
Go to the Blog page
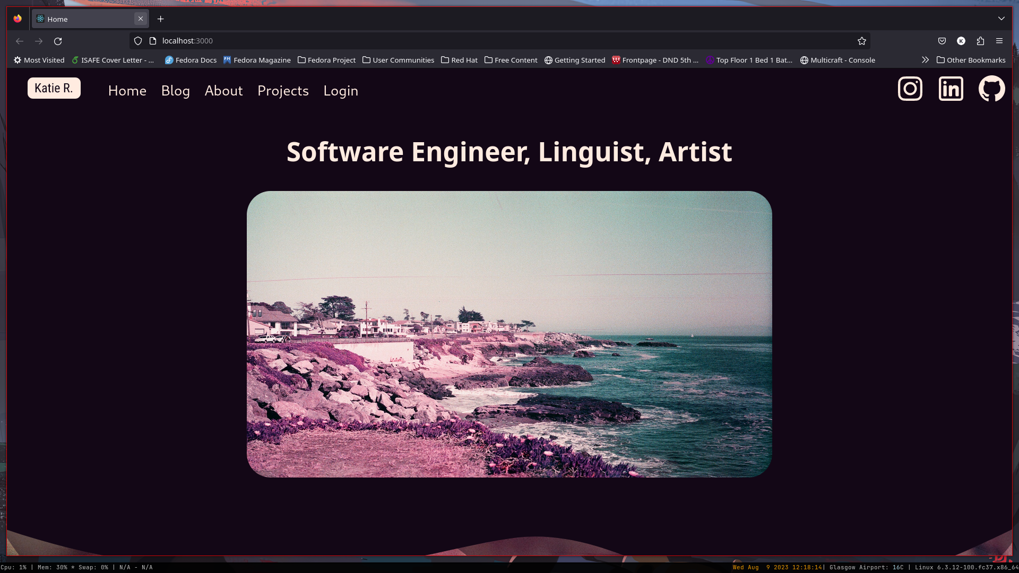tap(175, 91)
